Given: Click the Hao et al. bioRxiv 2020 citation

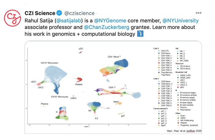Looking at the screenshot, I should 184,131.
